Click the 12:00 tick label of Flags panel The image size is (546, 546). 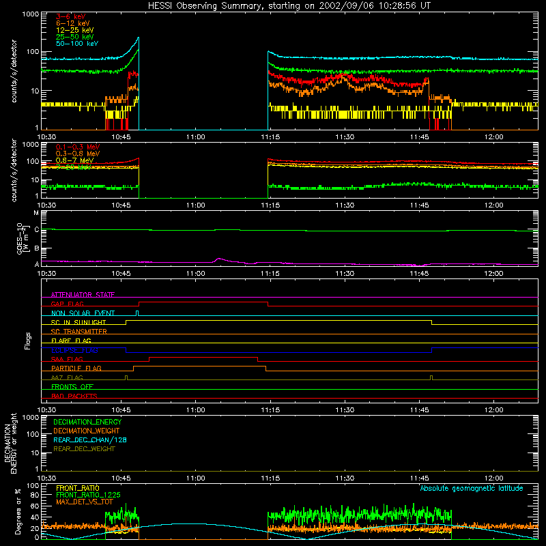493,410
